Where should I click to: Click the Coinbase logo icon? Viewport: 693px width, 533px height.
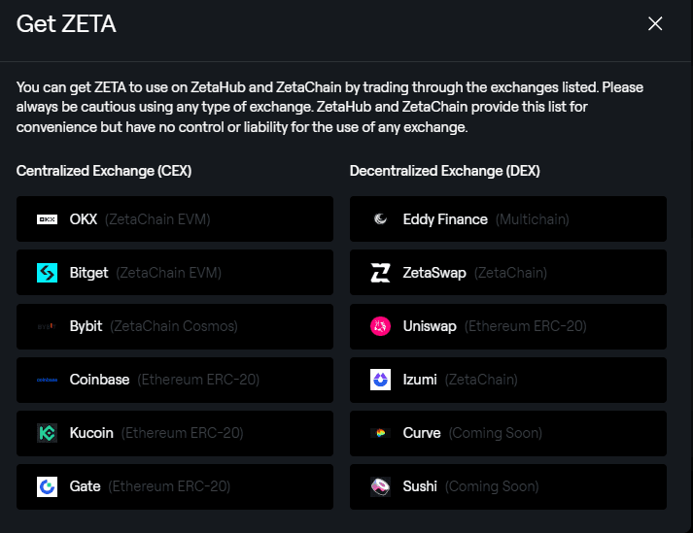(x=47, y=380)
